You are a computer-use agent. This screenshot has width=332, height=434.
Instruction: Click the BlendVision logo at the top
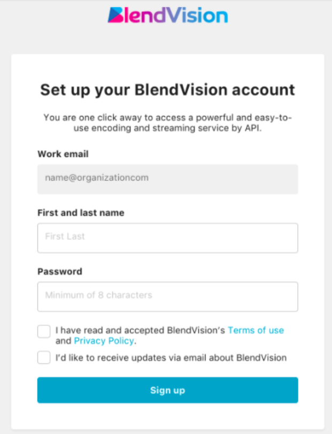coord(167,15)
